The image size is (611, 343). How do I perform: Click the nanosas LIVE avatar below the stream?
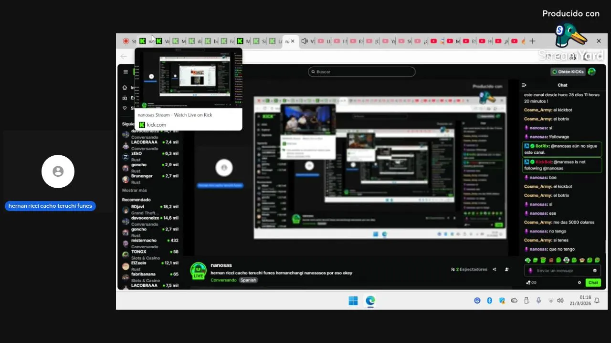[198, 270]
